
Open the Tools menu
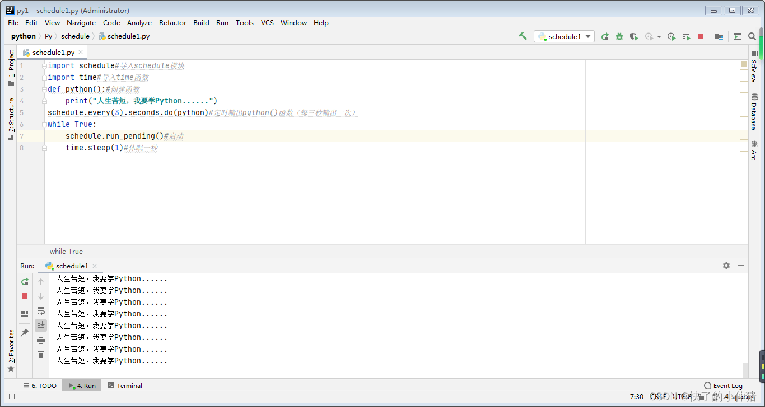(245, 23)
